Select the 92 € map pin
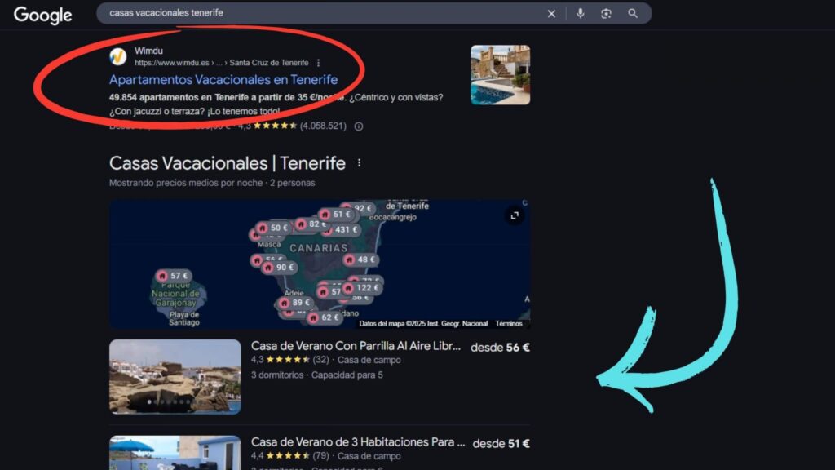 [358, 208]
